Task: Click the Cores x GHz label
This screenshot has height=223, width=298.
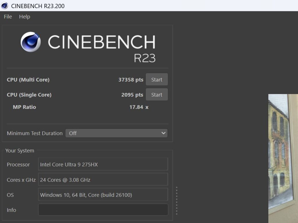Action: pyautogui.click(x=21, y=180)
